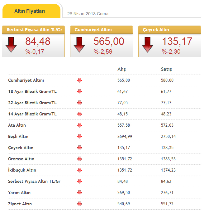Viewport: 204px width, 219px height.
Task: Click the red arrow beside 18 Ayar Bilezik
Action: (79, 92)
